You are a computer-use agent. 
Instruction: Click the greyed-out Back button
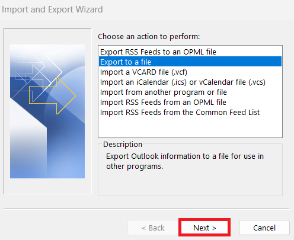click(153, 228)
